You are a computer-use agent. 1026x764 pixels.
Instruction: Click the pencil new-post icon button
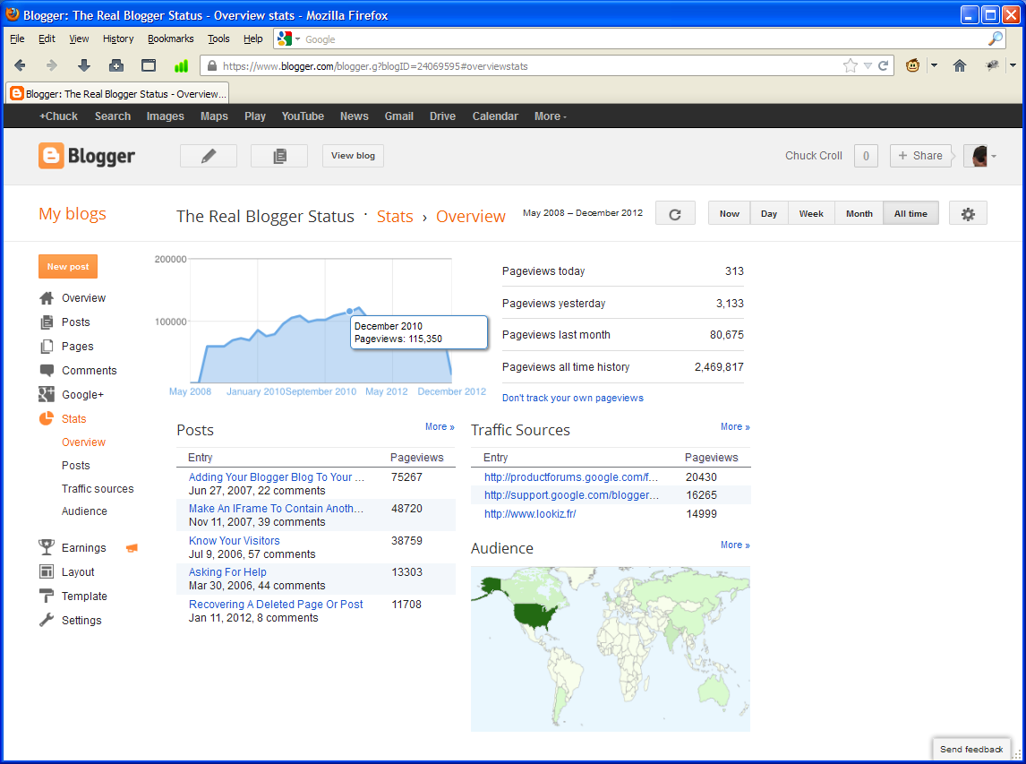click(x=208, y=156)
